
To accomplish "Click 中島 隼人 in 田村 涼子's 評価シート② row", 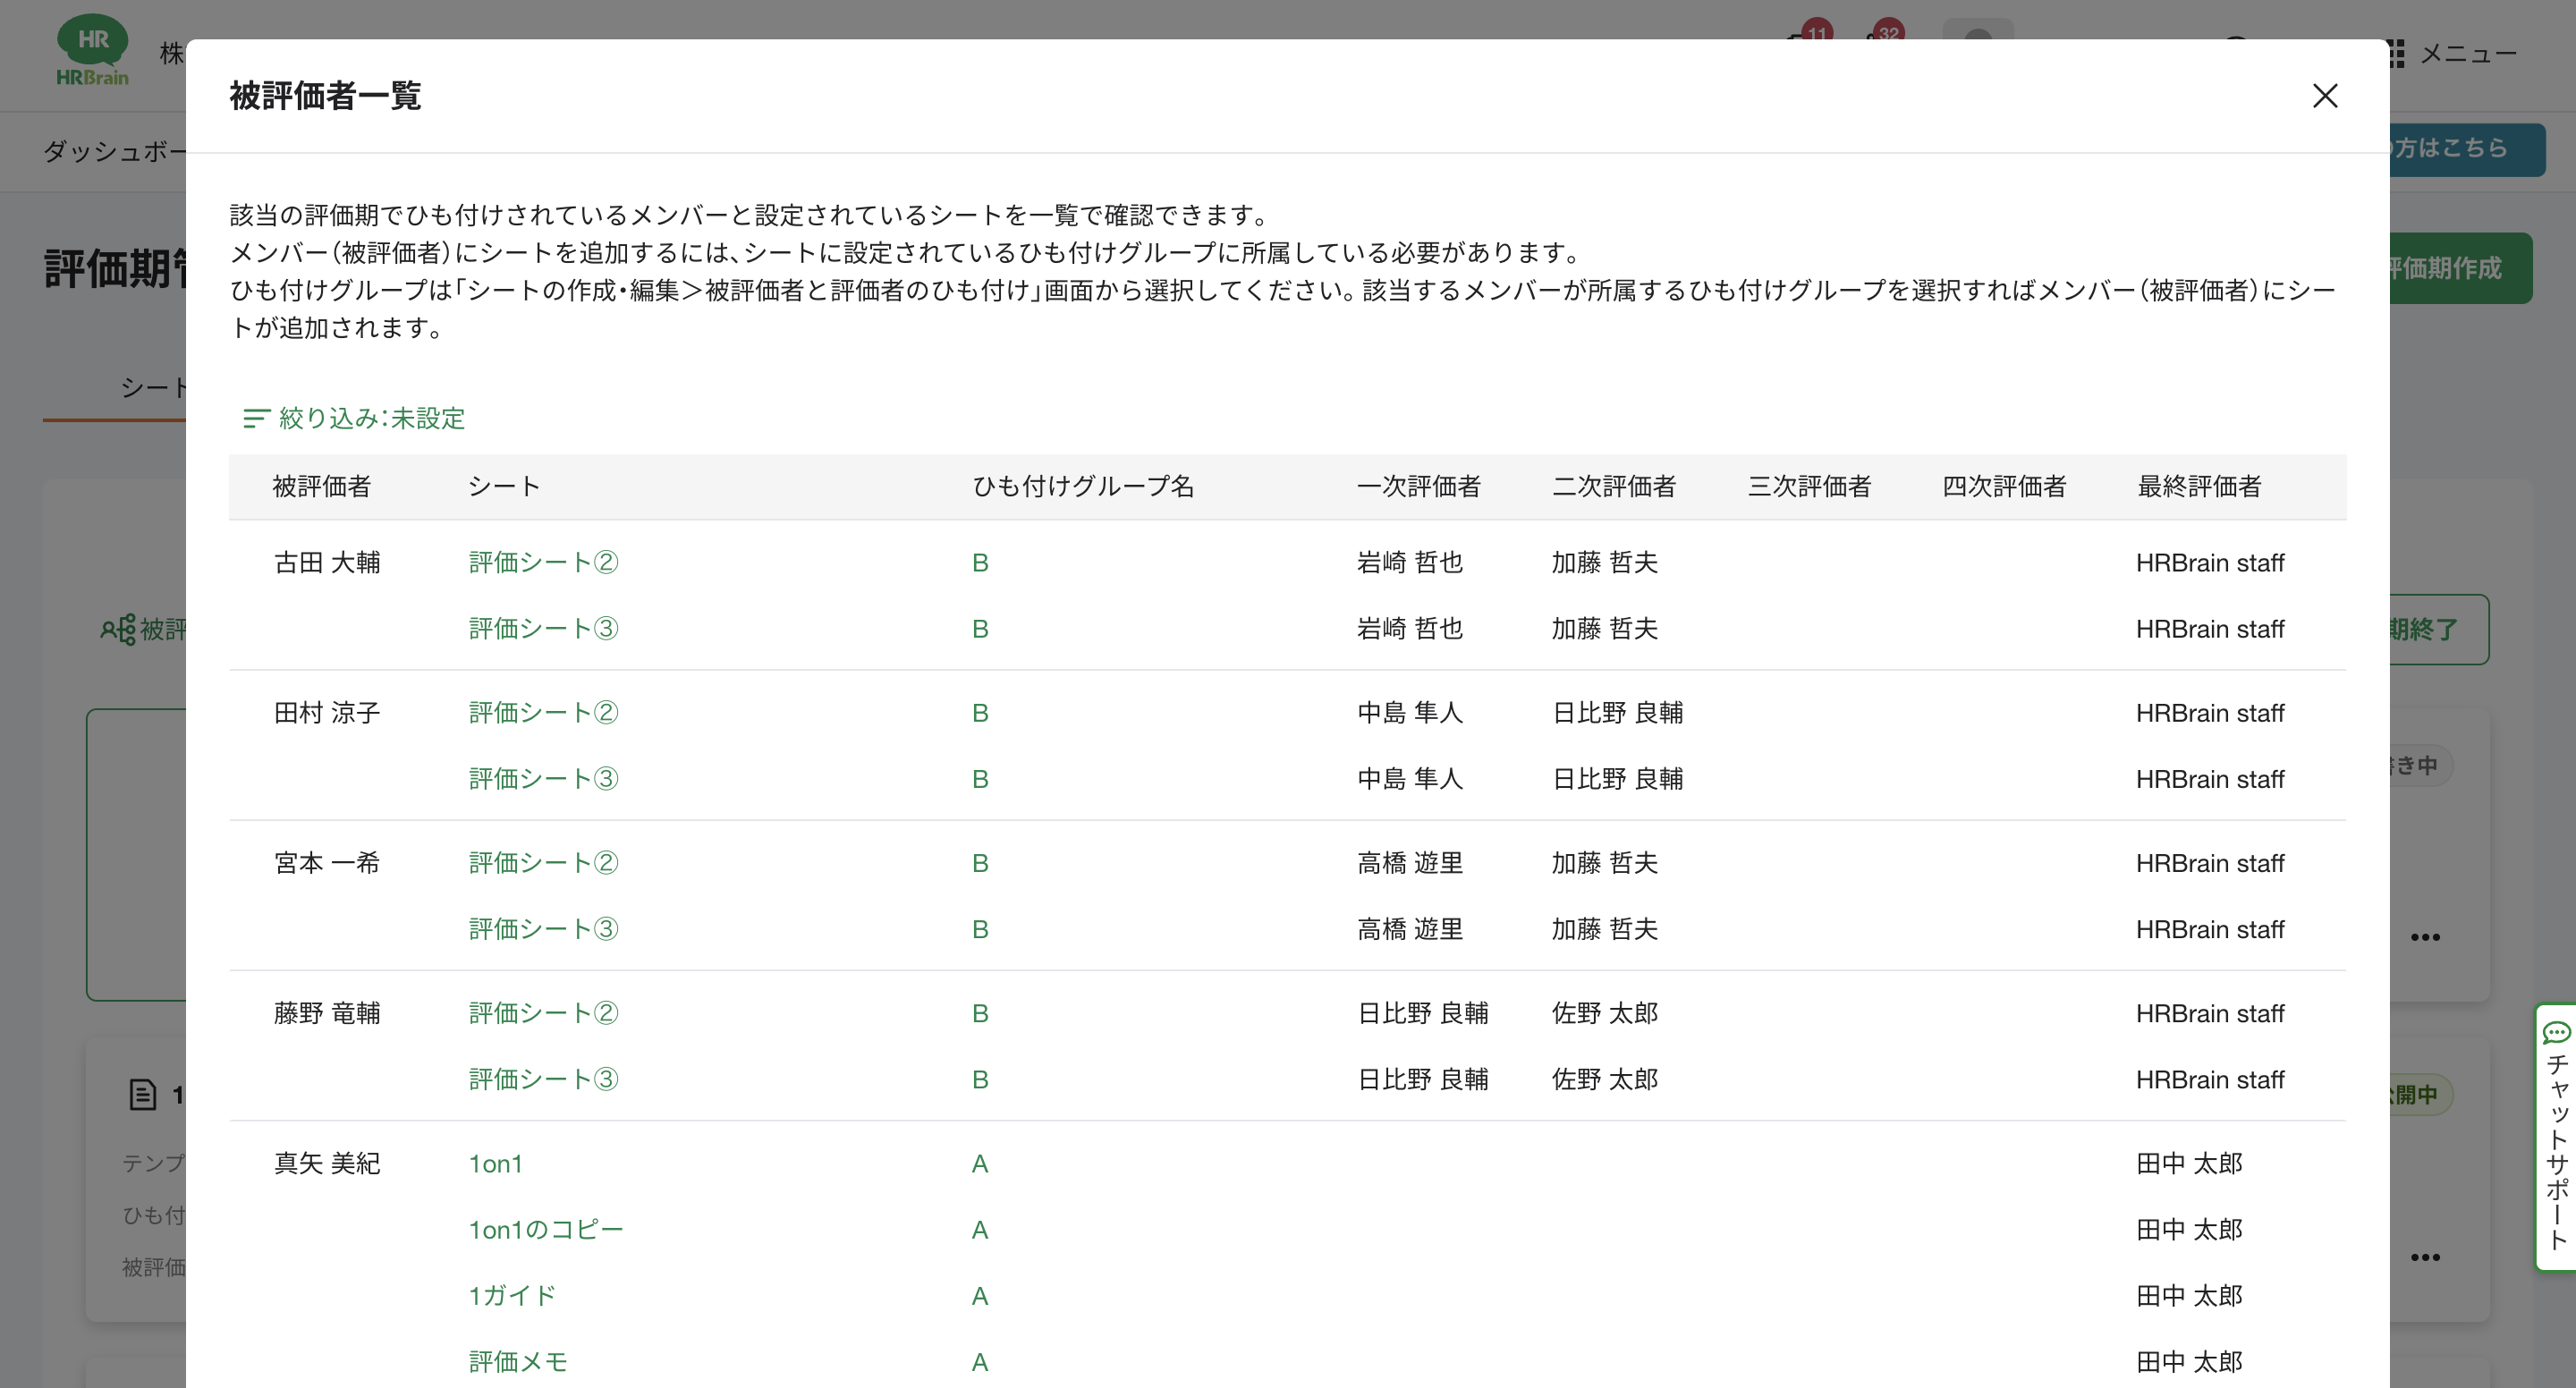I will [x=1410, y=713].
